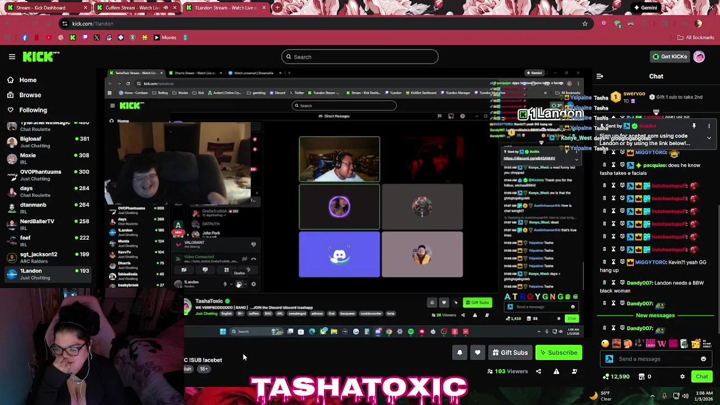
Task: Focus the Send a message input
Action: pyautogui.click(x=656, y=359)
